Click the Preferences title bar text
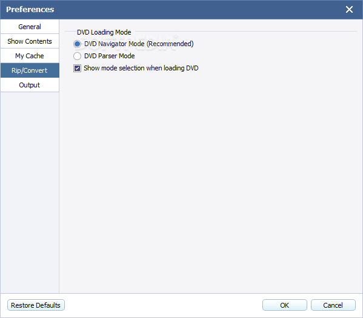This screenshot has width=363, height=318. pyautogui.click(x=30, y=10)
